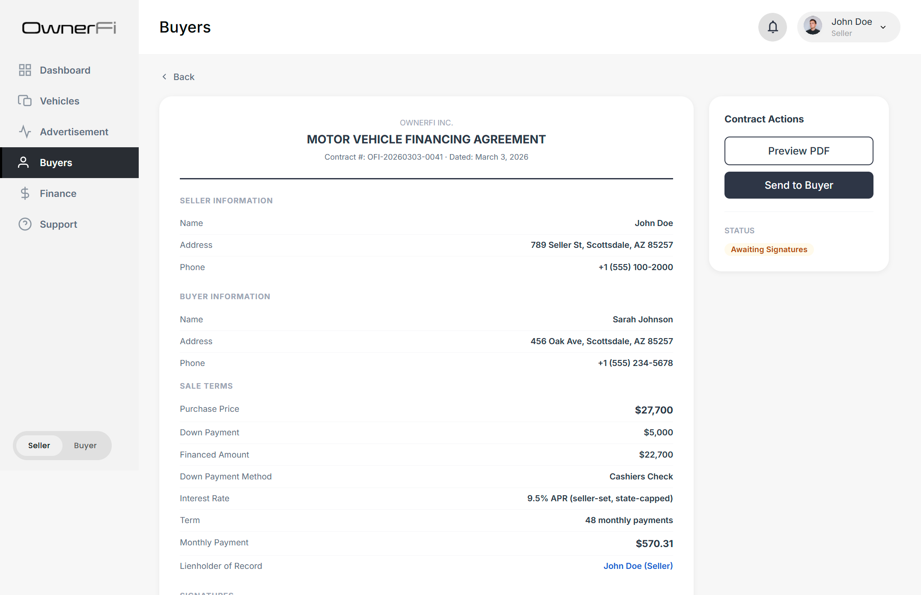The width and height of the screenshot is (921, 595).
Task: Go to Dashboard menu item
Action: 69,70
